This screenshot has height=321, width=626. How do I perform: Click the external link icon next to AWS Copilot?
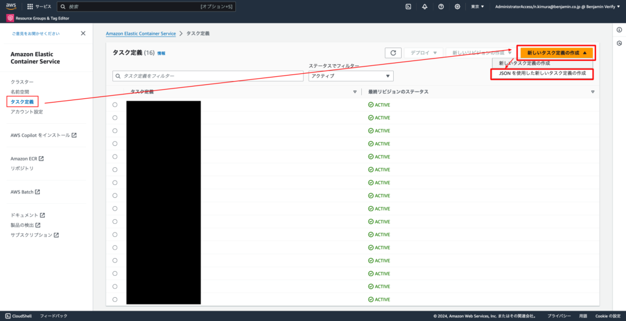tap(74, 135)
